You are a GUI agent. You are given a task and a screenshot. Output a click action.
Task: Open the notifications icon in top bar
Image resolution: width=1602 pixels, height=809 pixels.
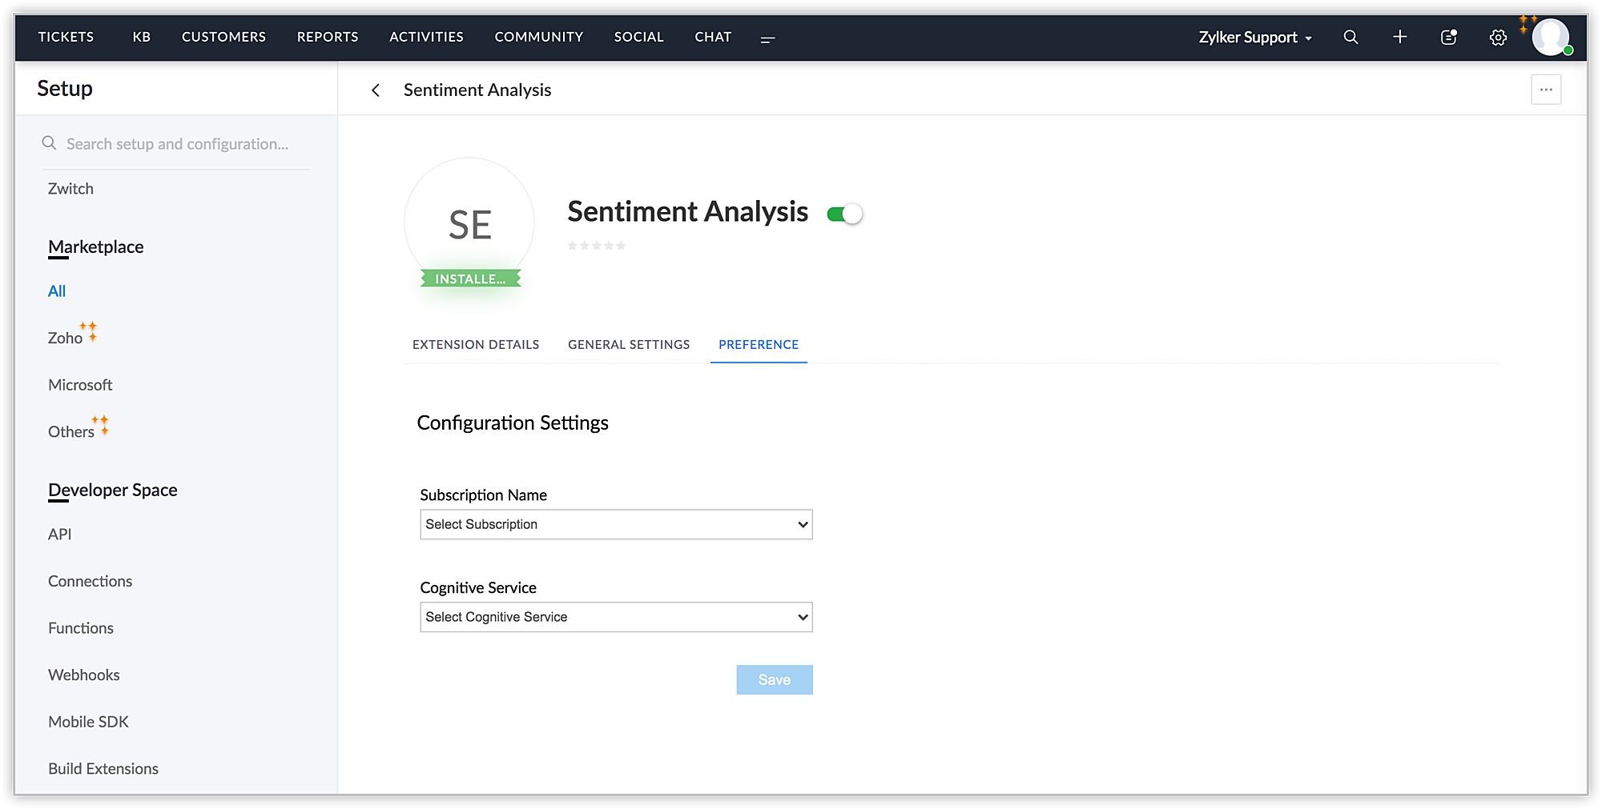point(1448,37)
